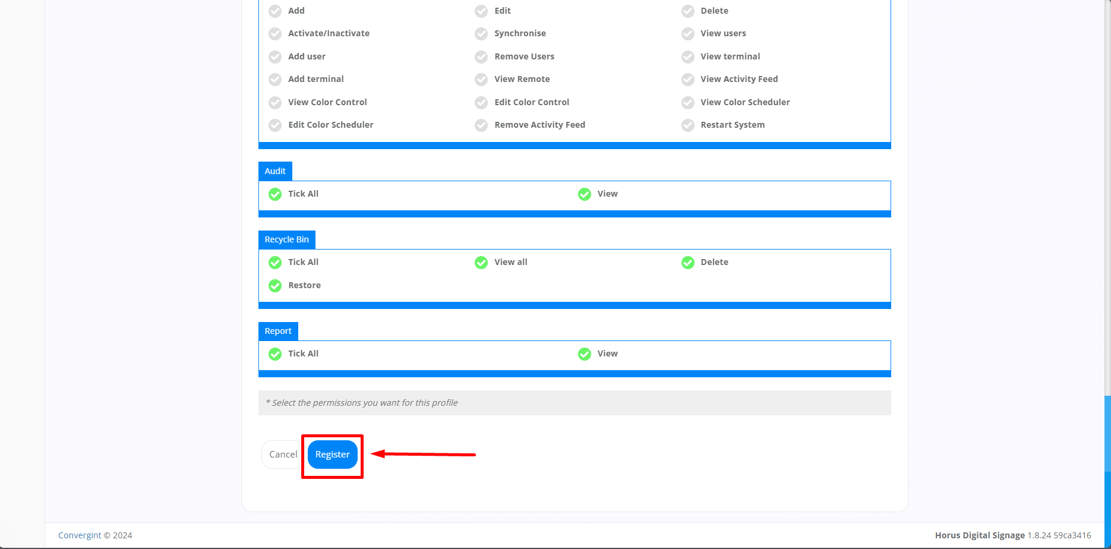Viewport: 1111px width, 549px height.
Task: Uncheck the Recycle Bin View all permission
Action: (481, 263)
